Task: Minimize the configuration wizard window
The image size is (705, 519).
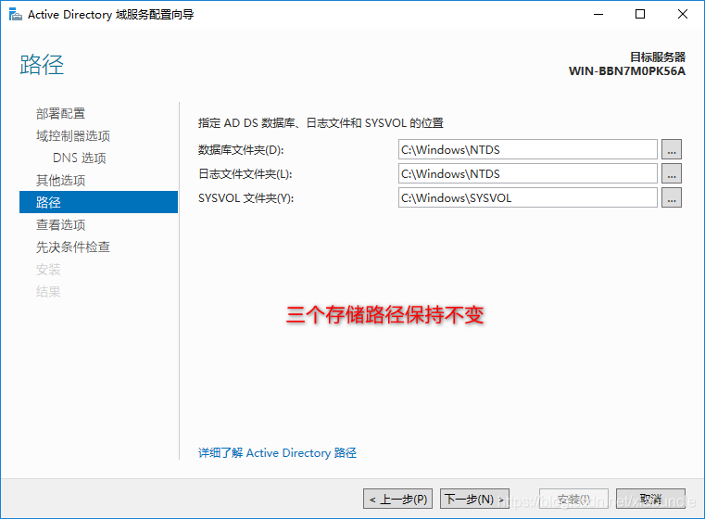Action: click(x=598, y=15)
